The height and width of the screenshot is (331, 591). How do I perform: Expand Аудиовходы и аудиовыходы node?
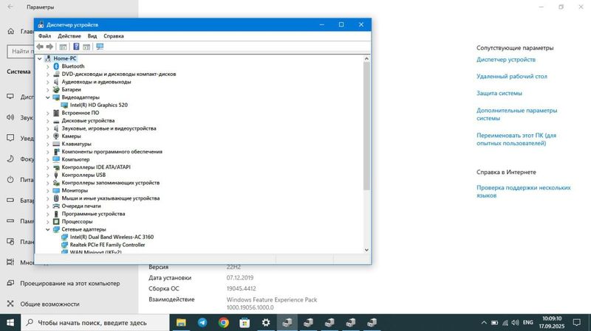[48, 82]
